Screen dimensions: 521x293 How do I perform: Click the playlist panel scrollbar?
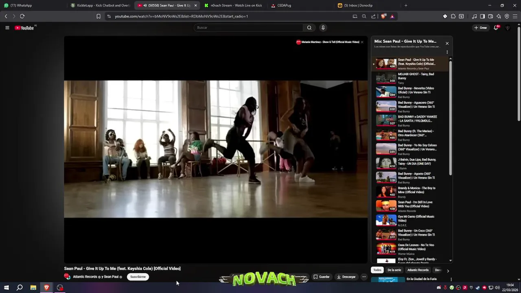click(x=451, y=118)
